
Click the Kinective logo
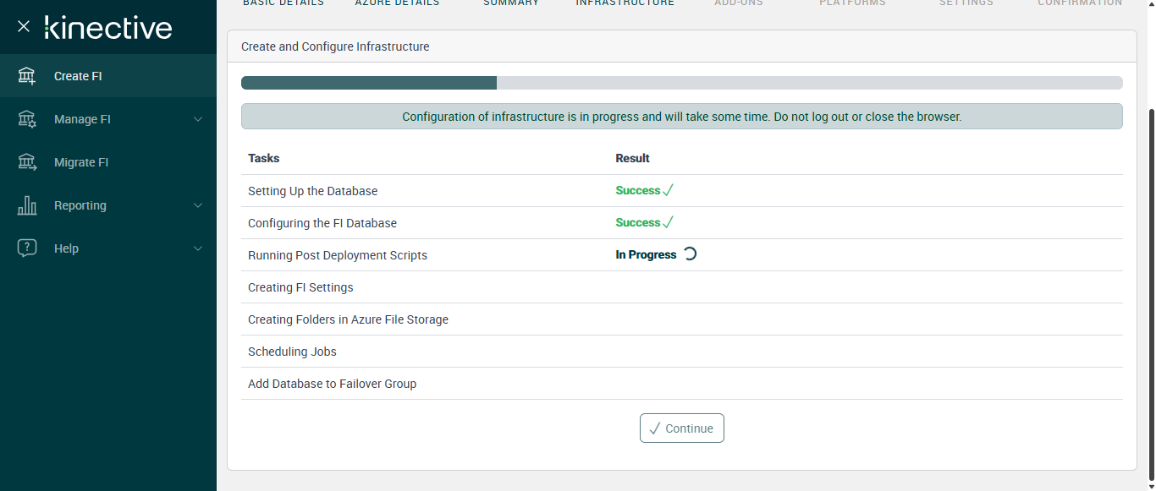click(x=108, y=28)
